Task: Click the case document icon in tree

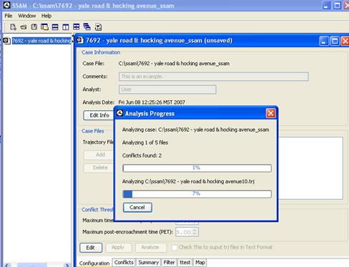Action: click(6, 41)
